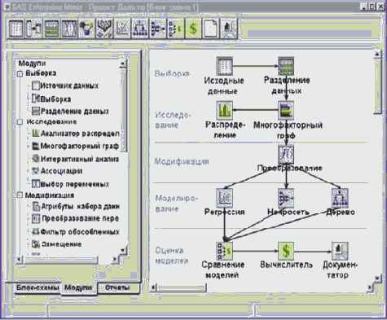Click the green dollar sign toolbar icon
Viewport: 387px width, 320px height.
(193, 28)
